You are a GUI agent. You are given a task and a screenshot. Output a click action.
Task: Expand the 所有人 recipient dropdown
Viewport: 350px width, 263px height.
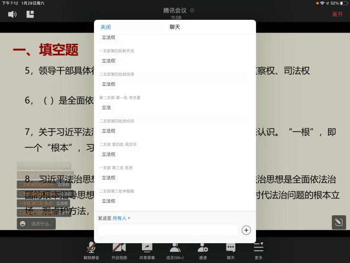pos(121,218)
